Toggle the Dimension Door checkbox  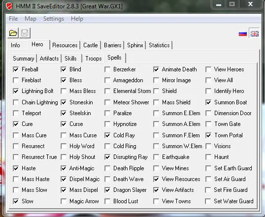point(208,113)
